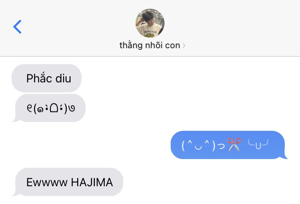Click the word Ewwww in last message

(x=47, y=182)
